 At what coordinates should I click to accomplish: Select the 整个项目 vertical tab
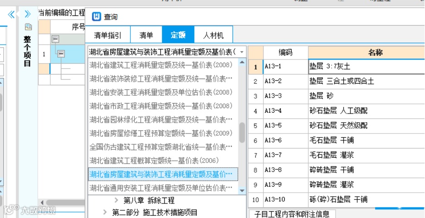(27, 51)
